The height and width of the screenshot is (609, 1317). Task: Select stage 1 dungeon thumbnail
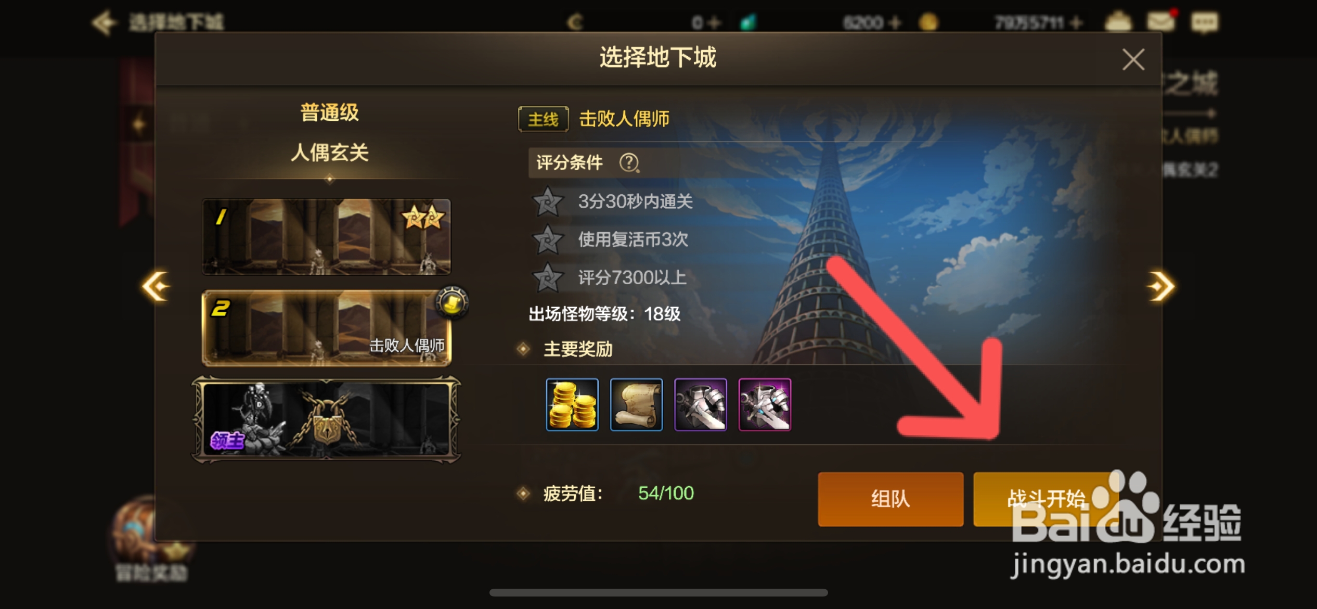point(326,236)
